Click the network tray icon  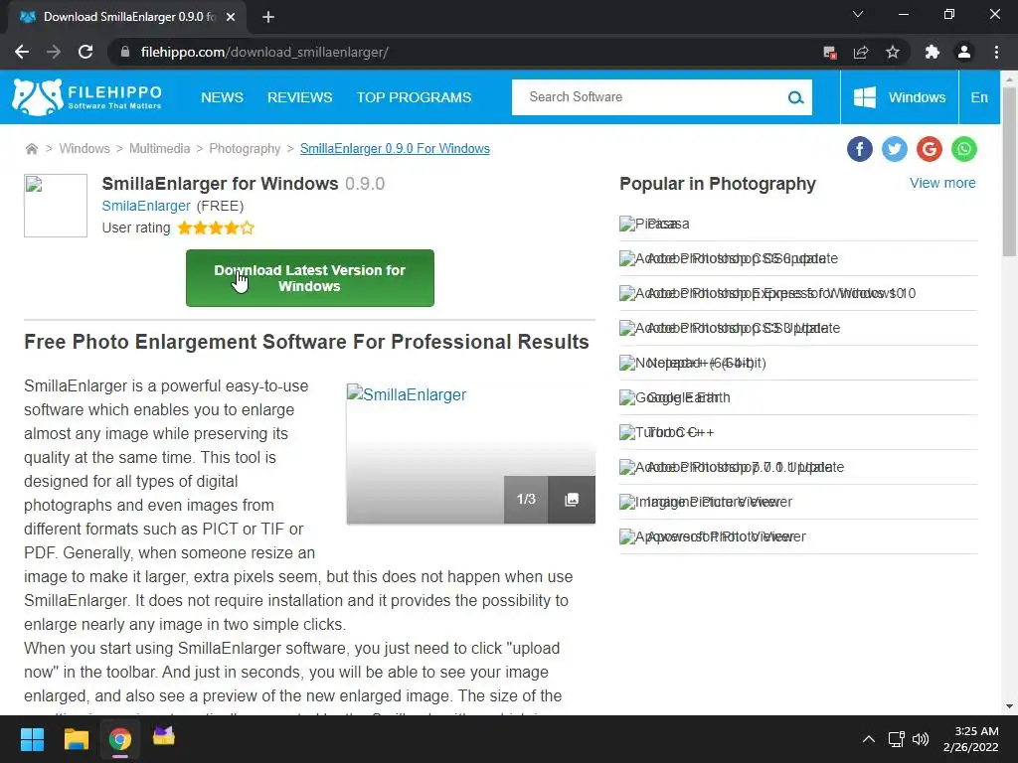click(x=897, y=739)
